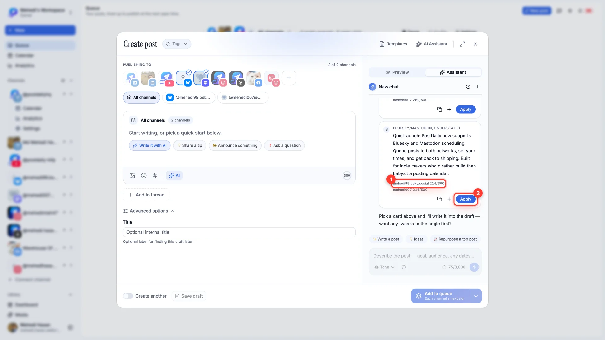The height and width of the screenshot is (340, 605).
Task: Click the Repurpose a top post chip
Action: tap(455, 239)
